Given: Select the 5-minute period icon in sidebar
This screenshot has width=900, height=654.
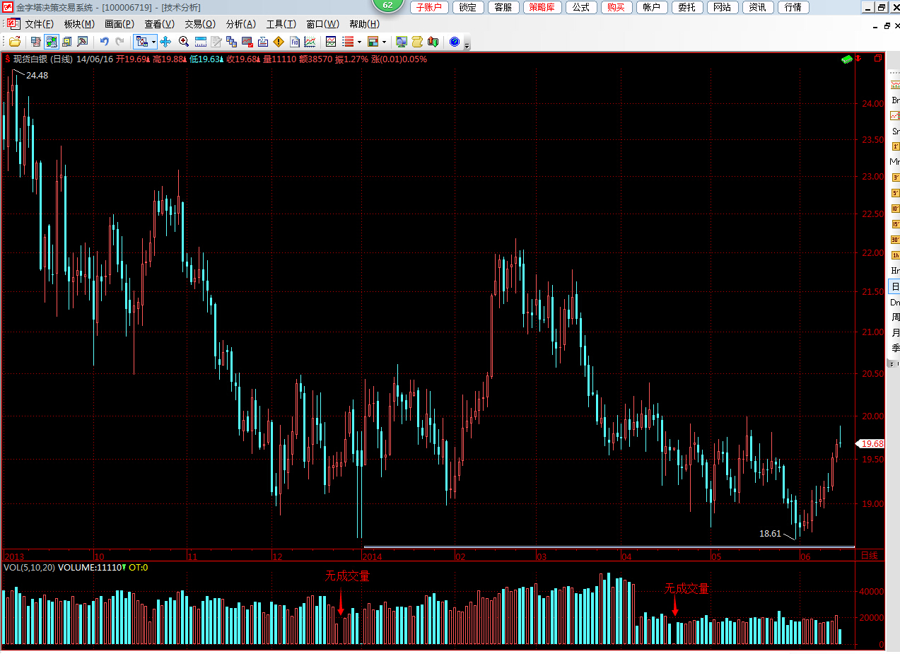Looking at the screenshot, I should click(895, 193).
